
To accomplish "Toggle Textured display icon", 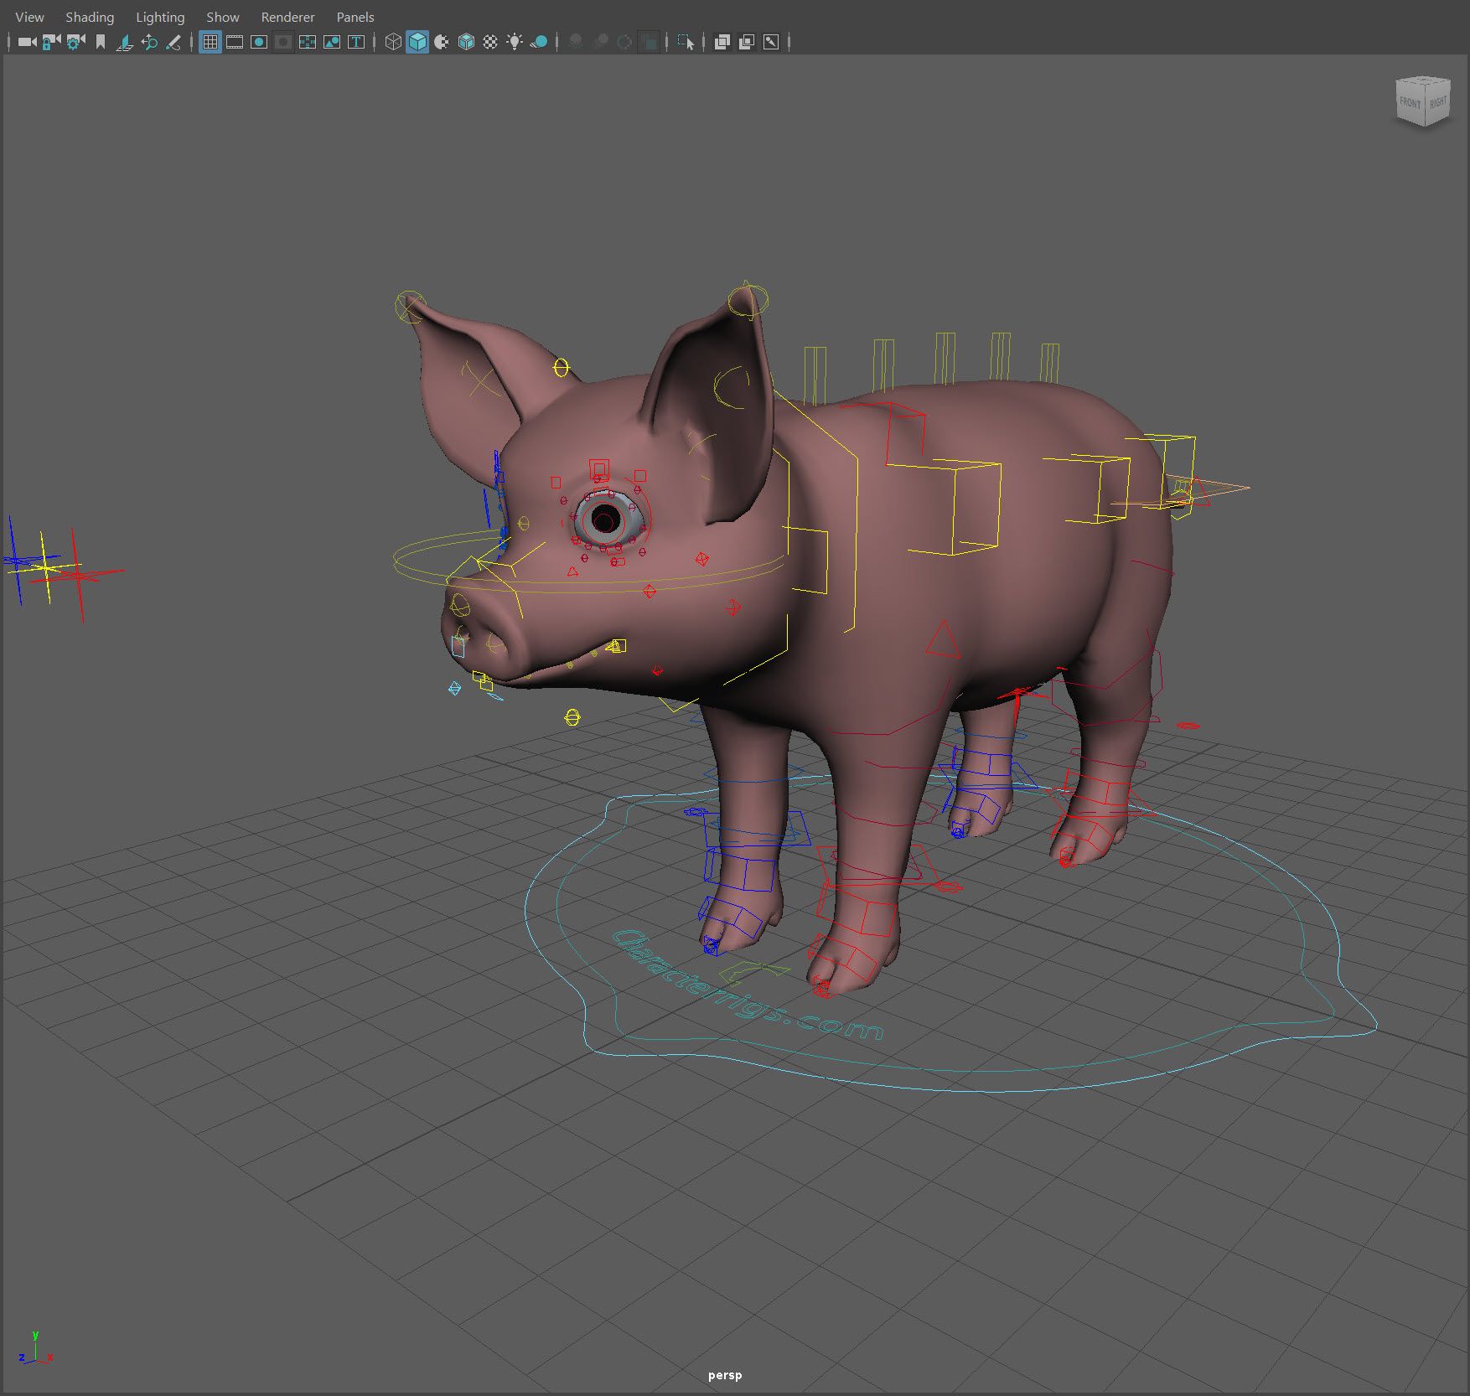I will tap(490, 42).
